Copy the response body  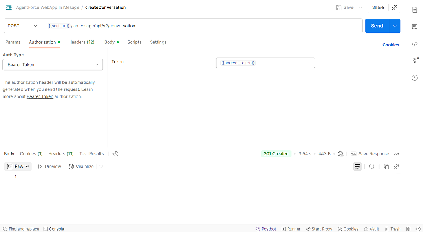pos(386,166)
